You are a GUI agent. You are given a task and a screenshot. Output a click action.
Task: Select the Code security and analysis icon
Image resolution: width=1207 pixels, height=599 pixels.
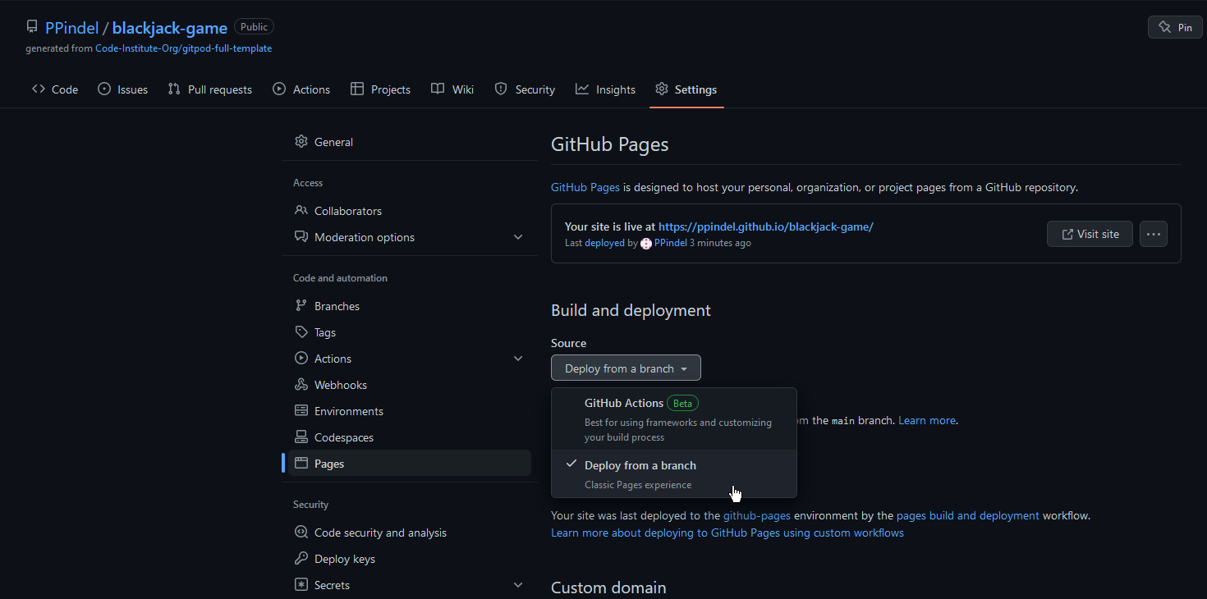[302, 532]
